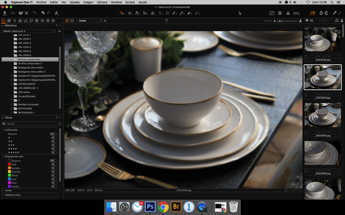345x215 pixels.
Task: Click the Buscar filter search field
Action: [32, 124]
